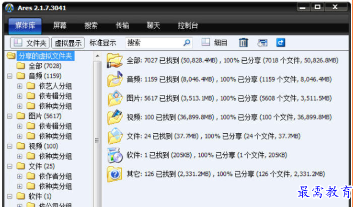Click the 文件 document folder icon
The image size is (356, 207).
click(x=115, y=136)
